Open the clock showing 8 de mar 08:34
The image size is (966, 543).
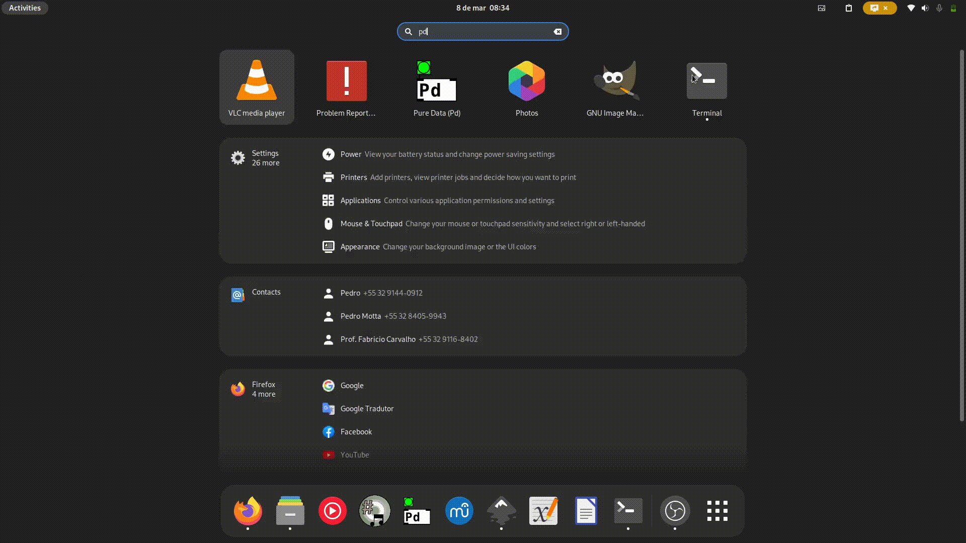(x=482, y=8)
